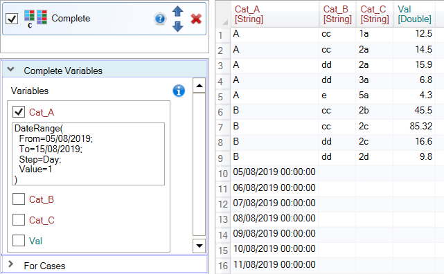Image resolution: width=444 pixels, height=274 pixels.
Task: Expand the For Cases section
Action: tap(11, 264)
